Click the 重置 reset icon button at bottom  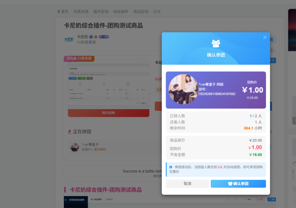coord(247,199)
